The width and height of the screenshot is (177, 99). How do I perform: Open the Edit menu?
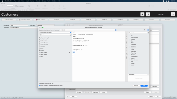pos(19,1)
